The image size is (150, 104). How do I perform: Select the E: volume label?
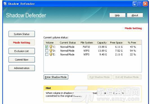(x=54, y=55)
